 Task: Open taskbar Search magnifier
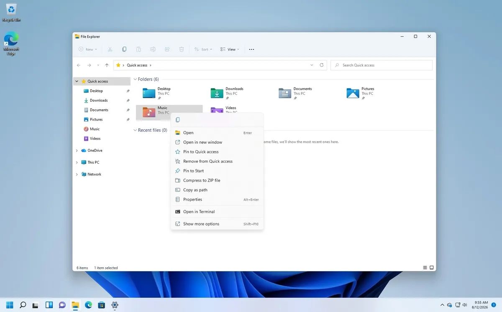pyautogui.click(x=23, y=305)
